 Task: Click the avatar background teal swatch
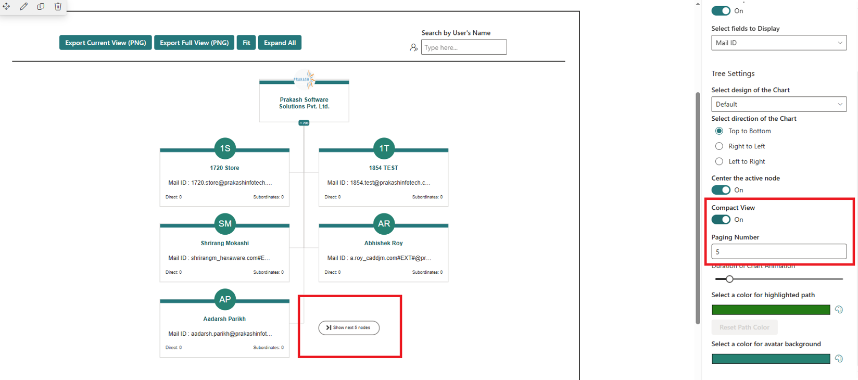(771, 359)
